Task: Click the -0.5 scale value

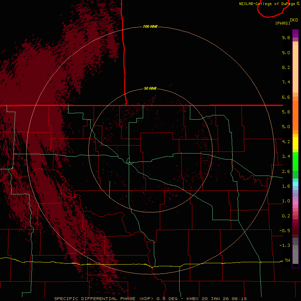Action: click(x=285, y=231)
